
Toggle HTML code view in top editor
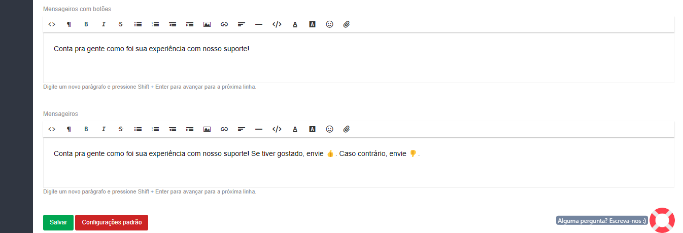tap(52, 24)
